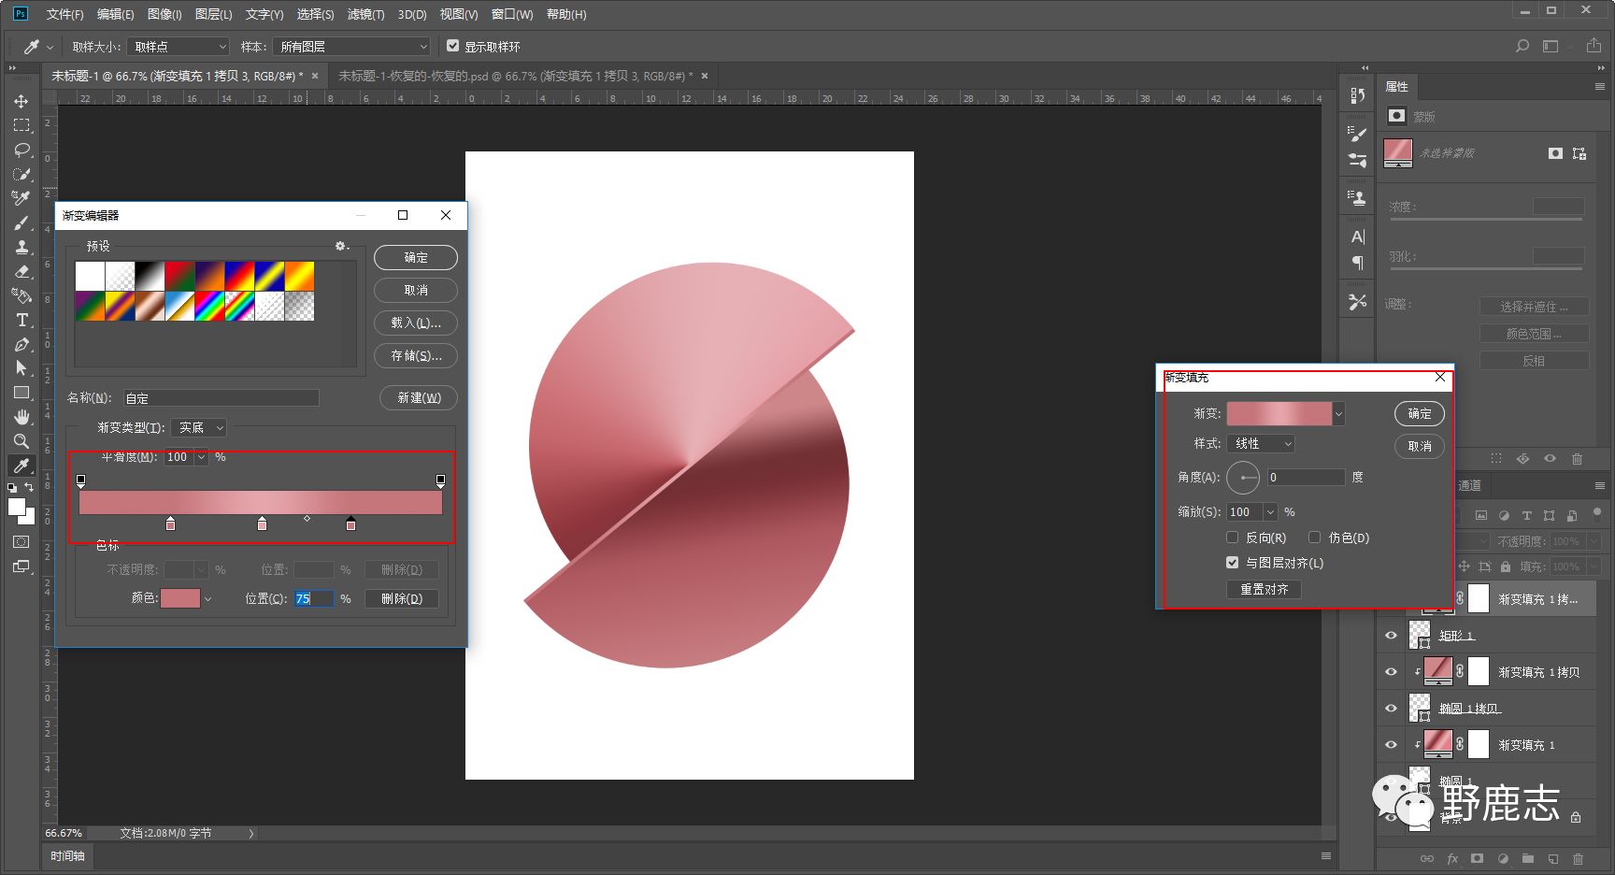Select the Brush tool

[21, 222]
